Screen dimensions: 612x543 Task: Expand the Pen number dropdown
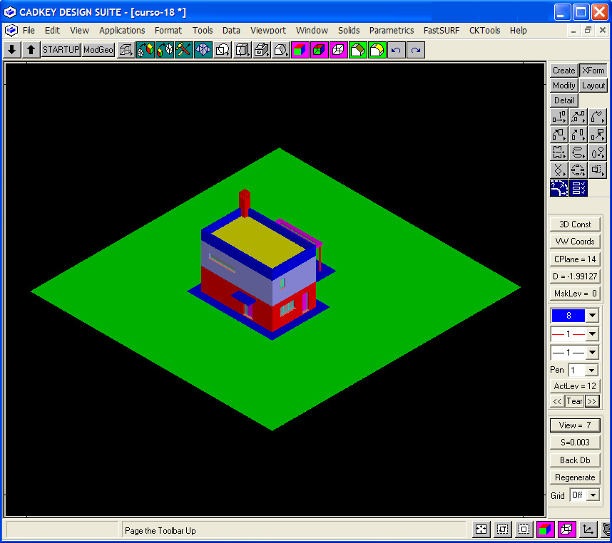pyautogui.click(x=591, y=371)
